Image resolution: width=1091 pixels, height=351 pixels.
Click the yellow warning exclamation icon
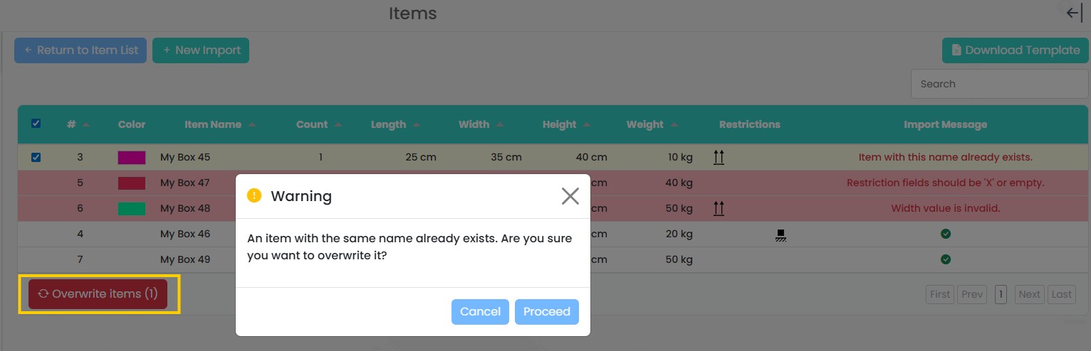[254, 195]
